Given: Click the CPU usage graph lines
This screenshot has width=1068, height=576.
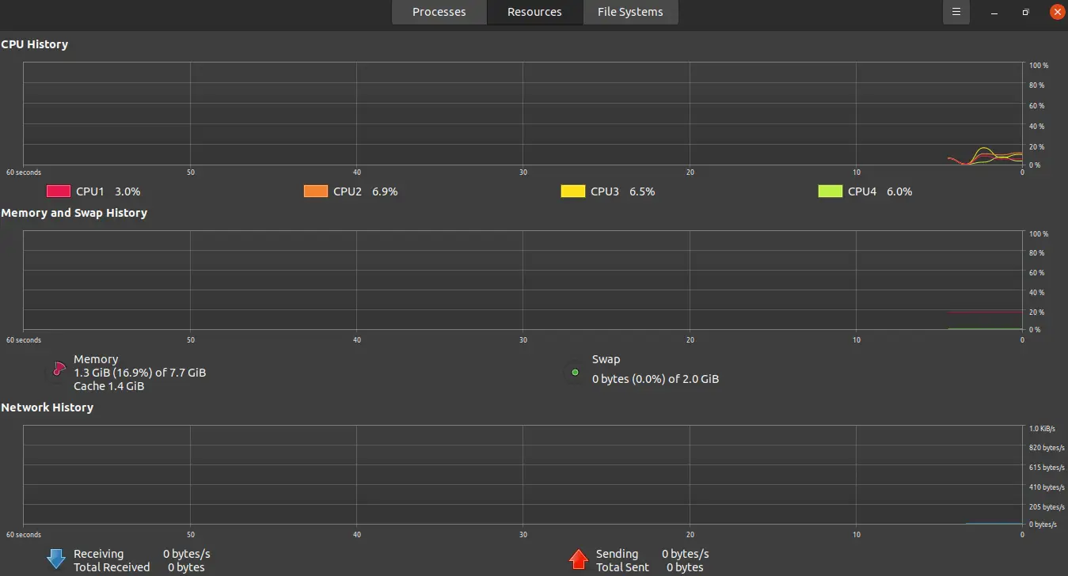Looking at the screenshot, I should [x=985, y=156].
